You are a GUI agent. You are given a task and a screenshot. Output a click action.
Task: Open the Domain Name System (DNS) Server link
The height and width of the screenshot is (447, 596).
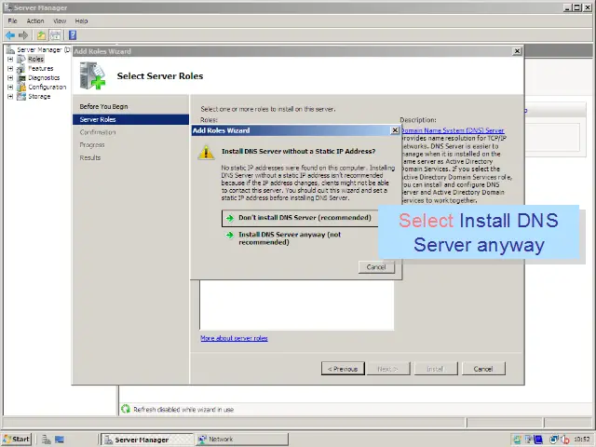453,130
